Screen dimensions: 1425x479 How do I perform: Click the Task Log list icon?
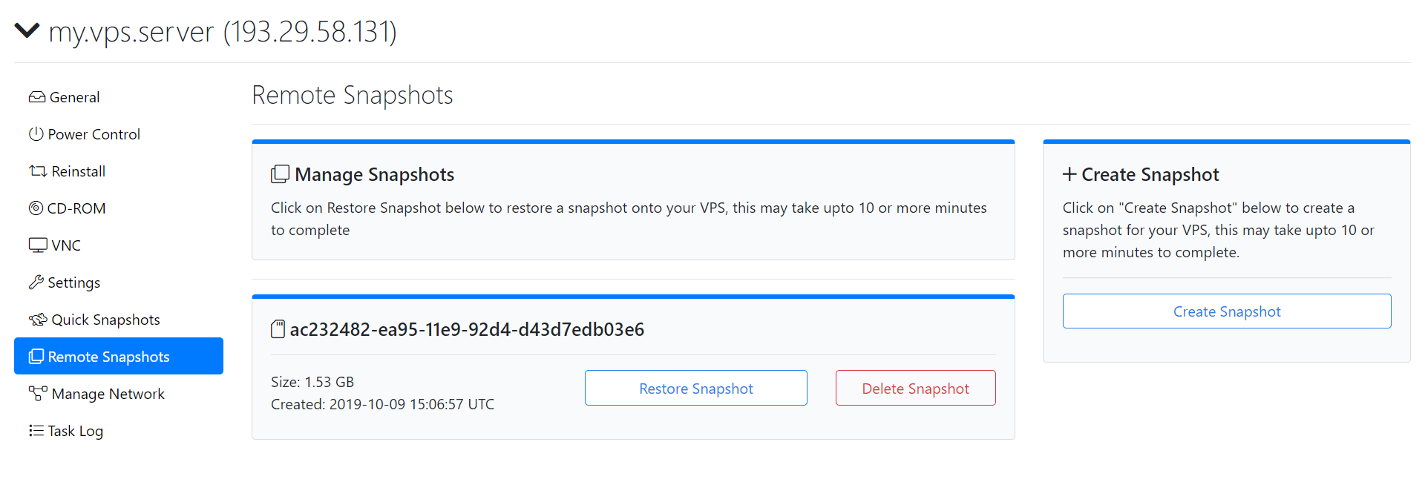pos(36,430)
